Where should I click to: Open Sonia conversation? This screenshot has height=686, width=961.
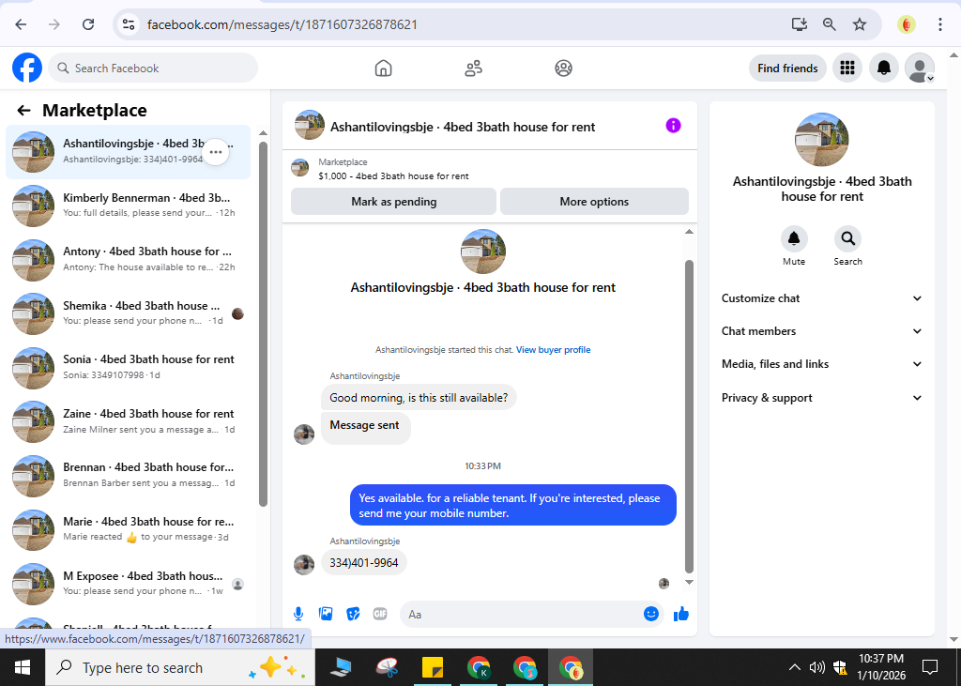[128, 368]
